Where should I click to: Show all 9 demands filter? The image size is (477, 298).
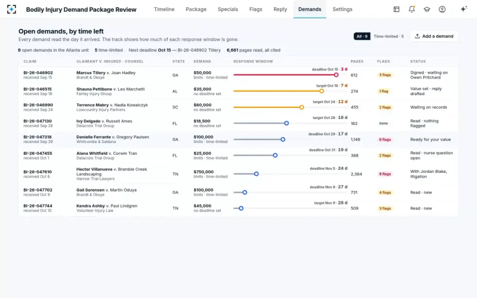(x=362, y=36)
